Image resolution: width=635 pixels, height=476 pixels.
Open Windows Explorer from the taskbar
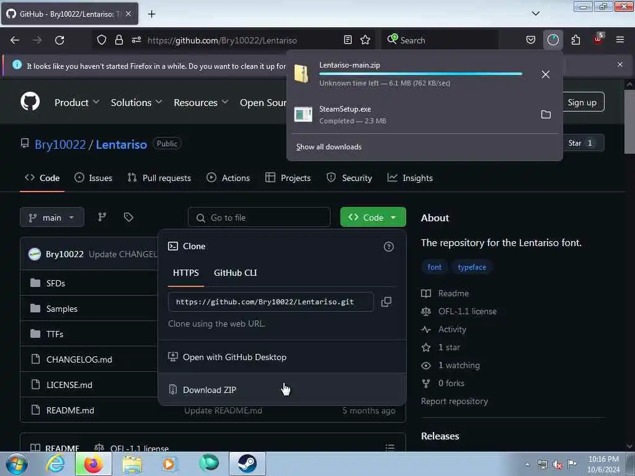(132, 464)
